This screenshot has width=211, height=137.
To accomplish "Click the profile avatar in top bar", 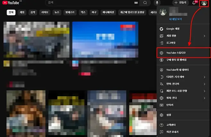I will tap(204, 3).
